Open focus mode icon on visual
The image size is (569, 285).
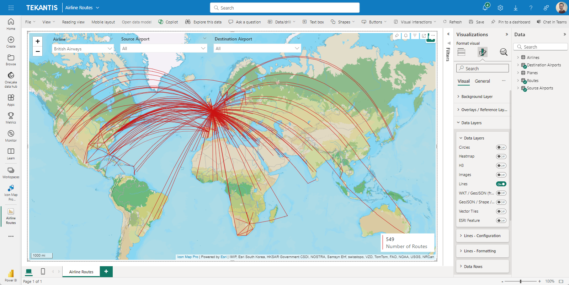[424, 36]
